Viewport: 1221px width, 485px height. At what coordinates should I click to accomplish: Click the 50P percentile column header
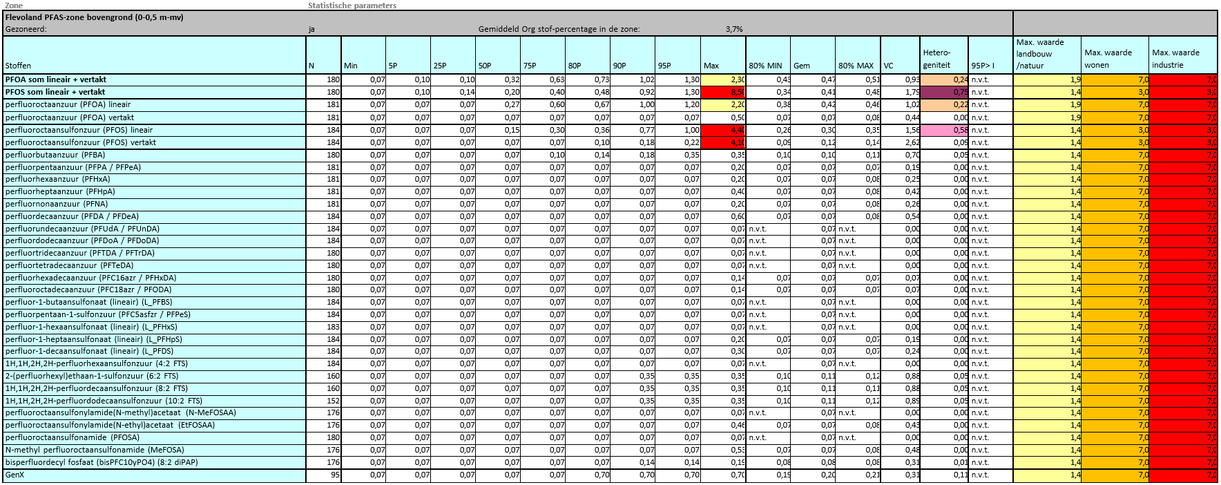click(x=485, y=66)
